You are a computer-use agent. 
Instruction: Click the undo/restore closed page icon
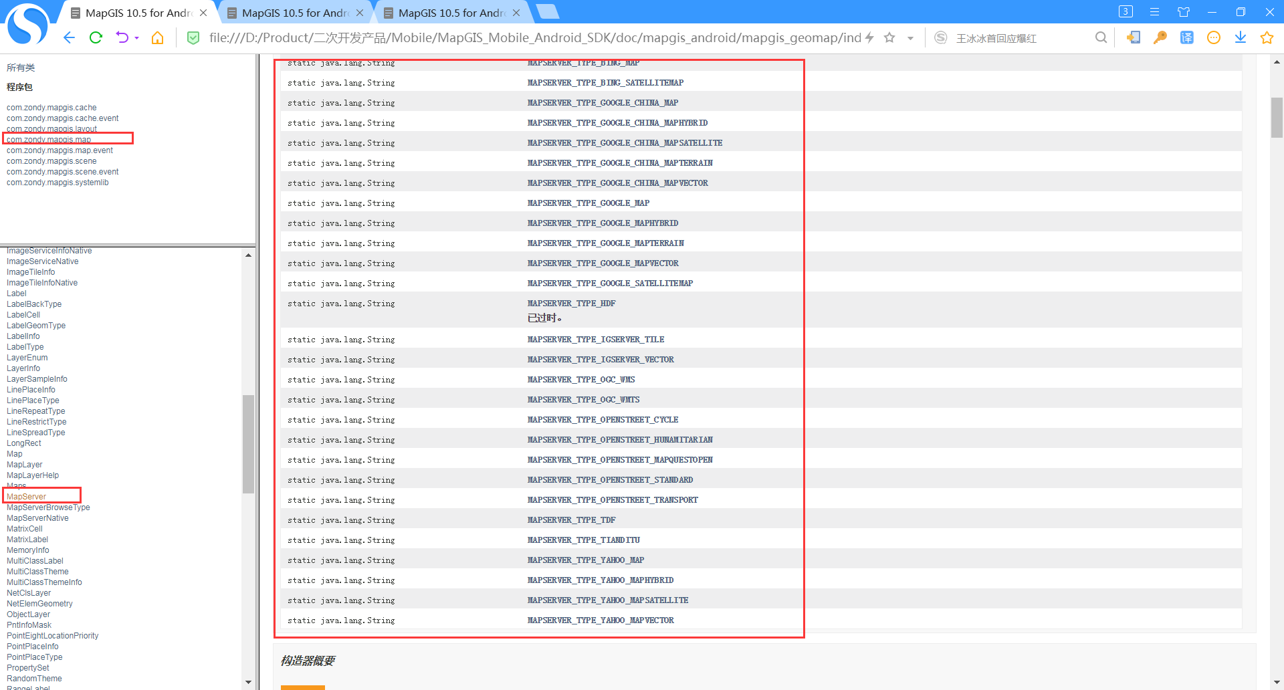[122, 38]
